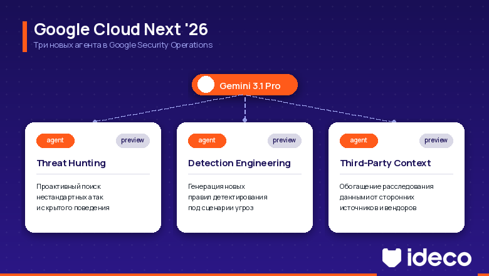The height and width of the screenshot is (276, 489).
Task: Click the subtitle about Google Security Operations
Action: point(123,45)
